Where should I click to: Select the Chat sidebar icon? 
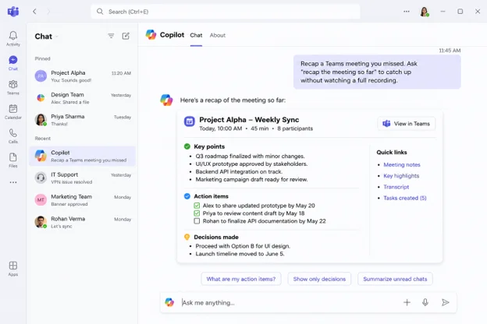point(13,63)
